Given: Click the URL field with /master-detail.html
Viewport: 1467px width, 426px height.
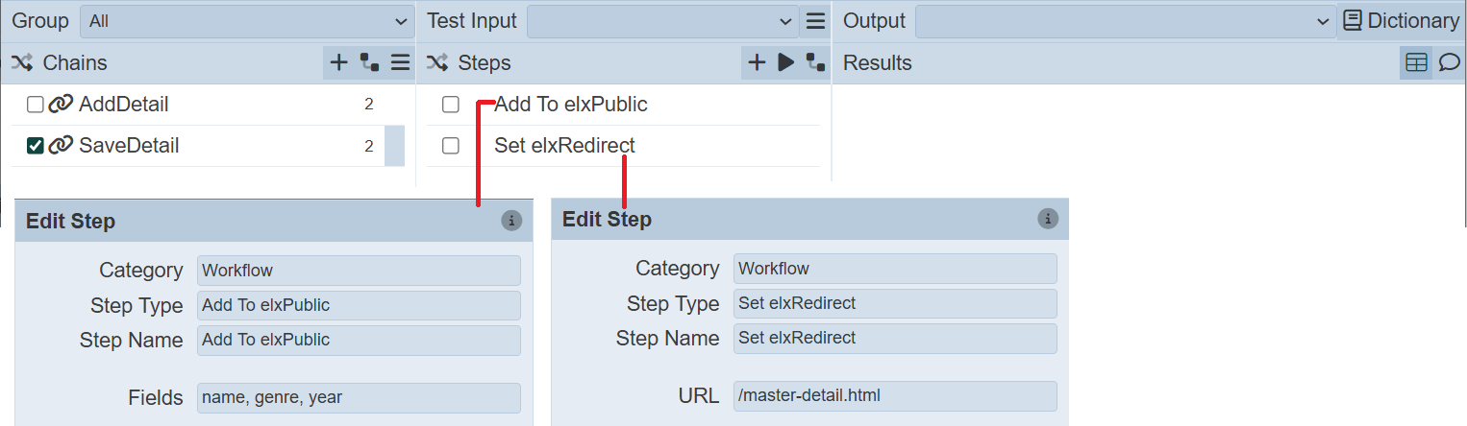Looking at the screenshot, I should pos(894,395).
